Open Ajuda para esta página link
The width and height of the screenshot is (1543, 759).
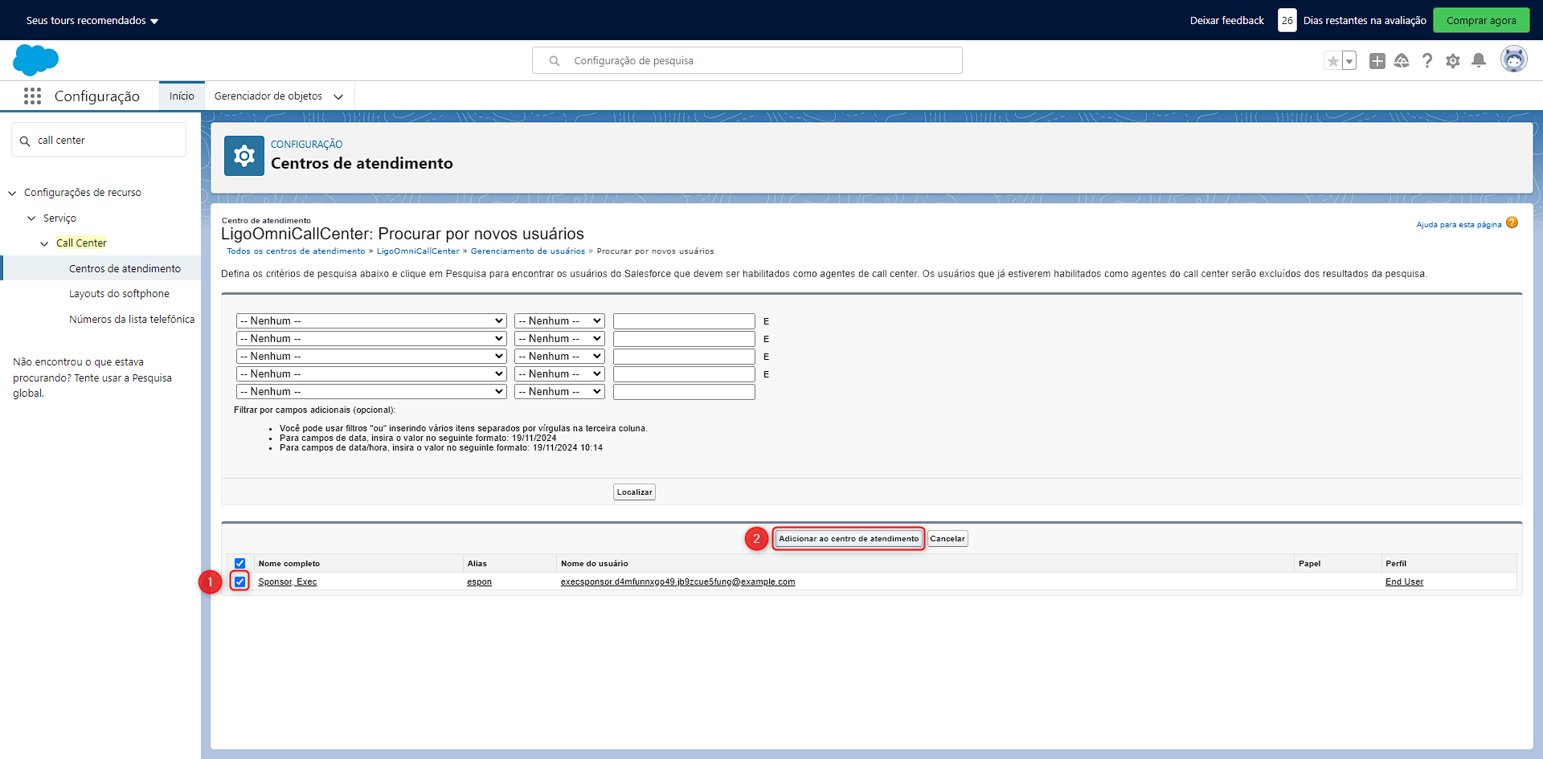(x=1459, y=225)
